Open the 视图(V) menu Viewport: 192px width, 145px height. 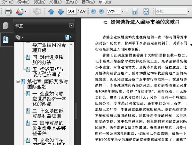39,2
